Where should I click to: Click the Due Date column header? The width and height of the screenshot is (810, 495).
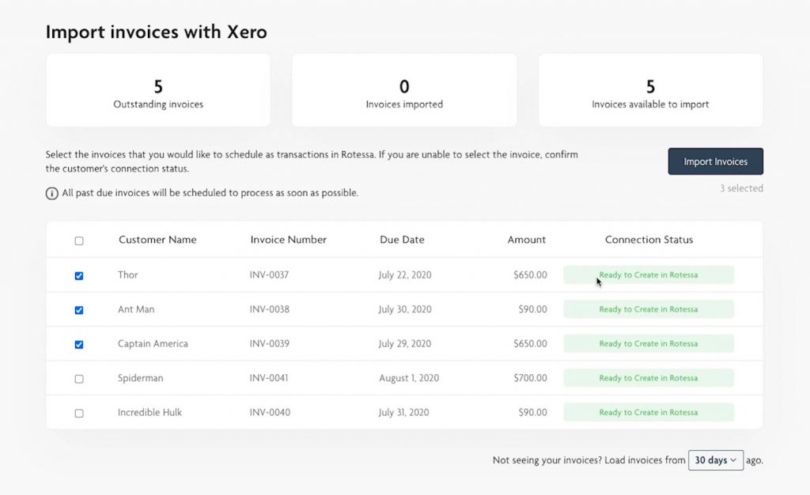click(402, 240)
